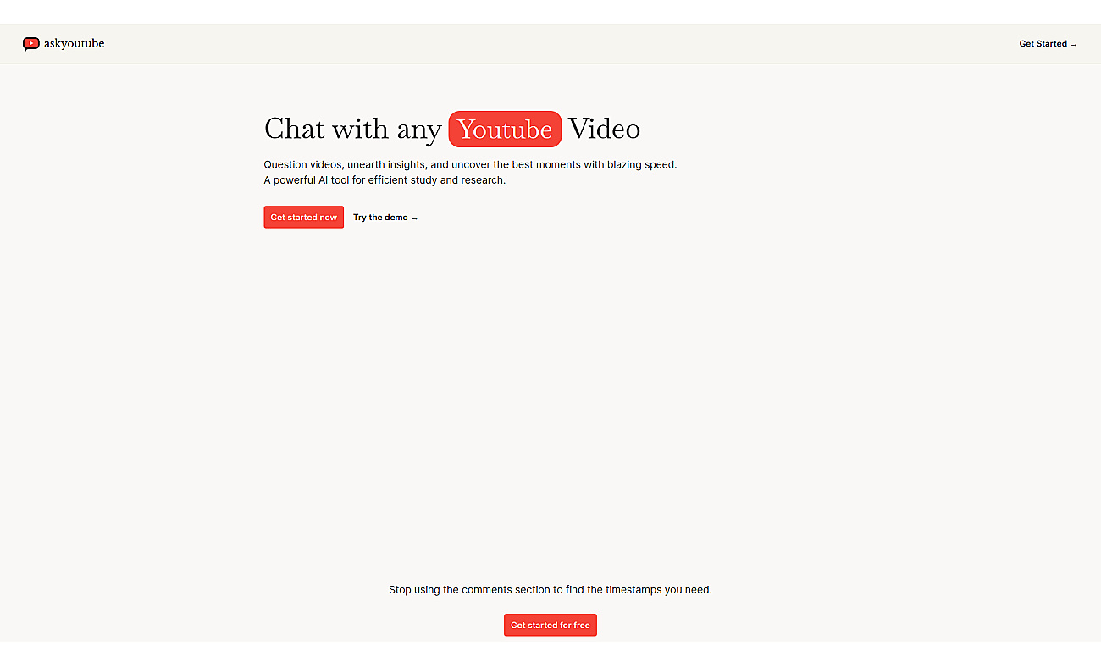Select the 'Chat with any' headline text
1101x667 pixels.
pyautogui.click(x=353, y=130)
